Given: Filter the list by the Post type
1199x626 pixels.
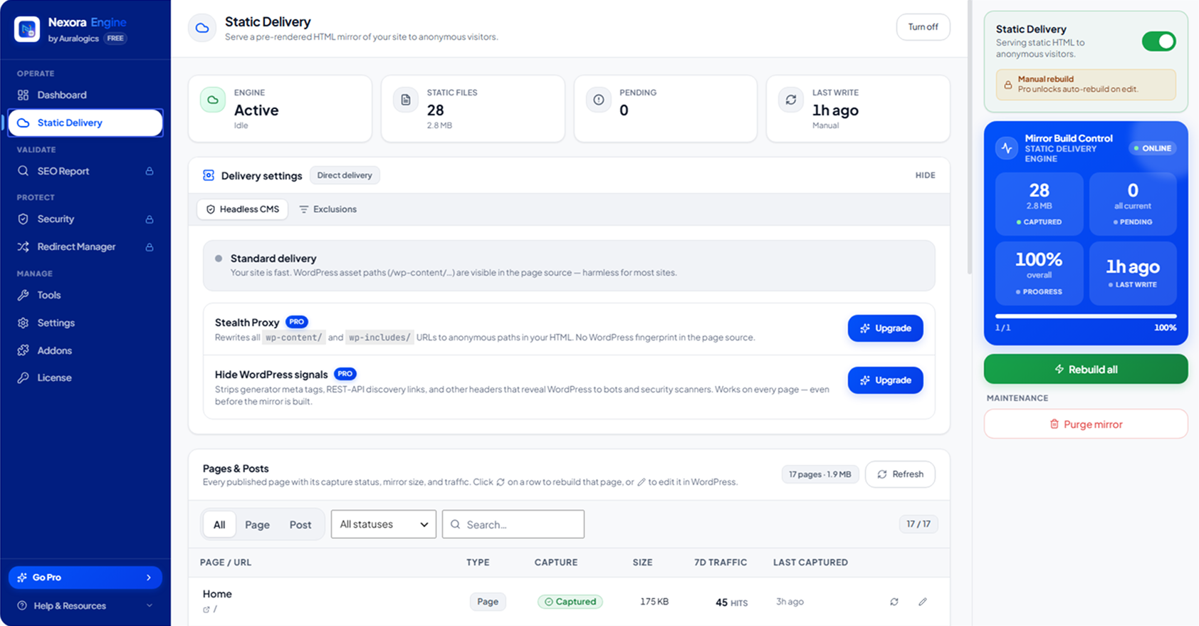Looking at the screenshot, I should 300,525.
